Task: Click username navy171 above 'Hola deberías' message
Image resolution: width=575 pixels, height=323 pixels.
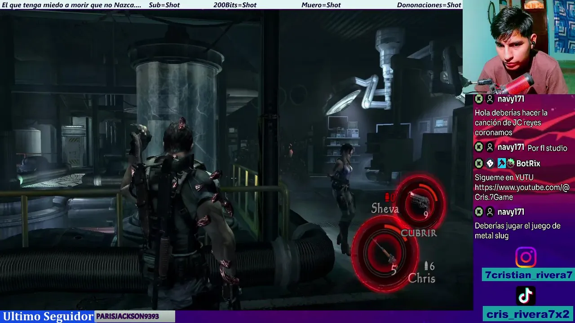Action: (511, 99)
